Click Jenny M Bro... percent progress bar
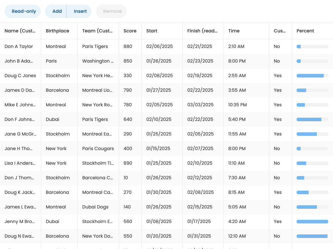Image resolution: width=333 pixels, height=249 pixels. click(x=312, y=221)
